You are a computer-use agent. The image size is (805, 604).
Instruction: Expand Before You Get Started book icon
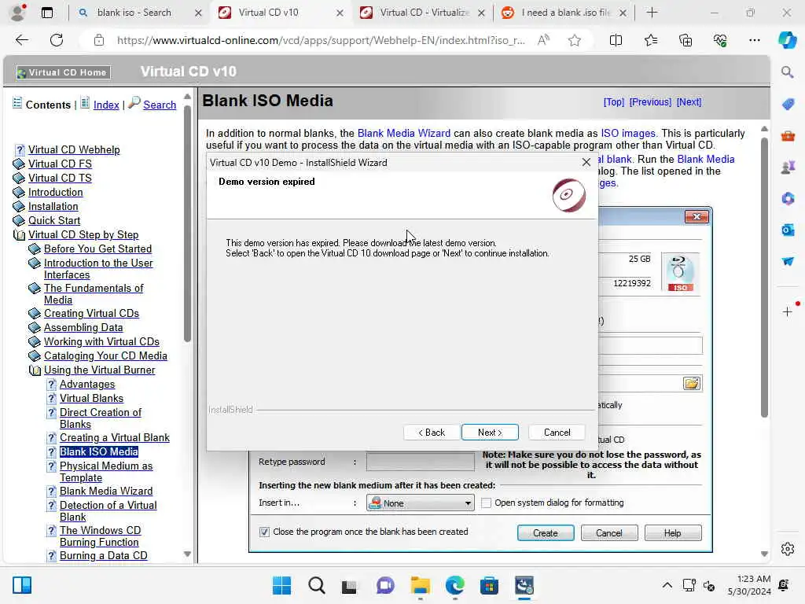pos(35,249)
